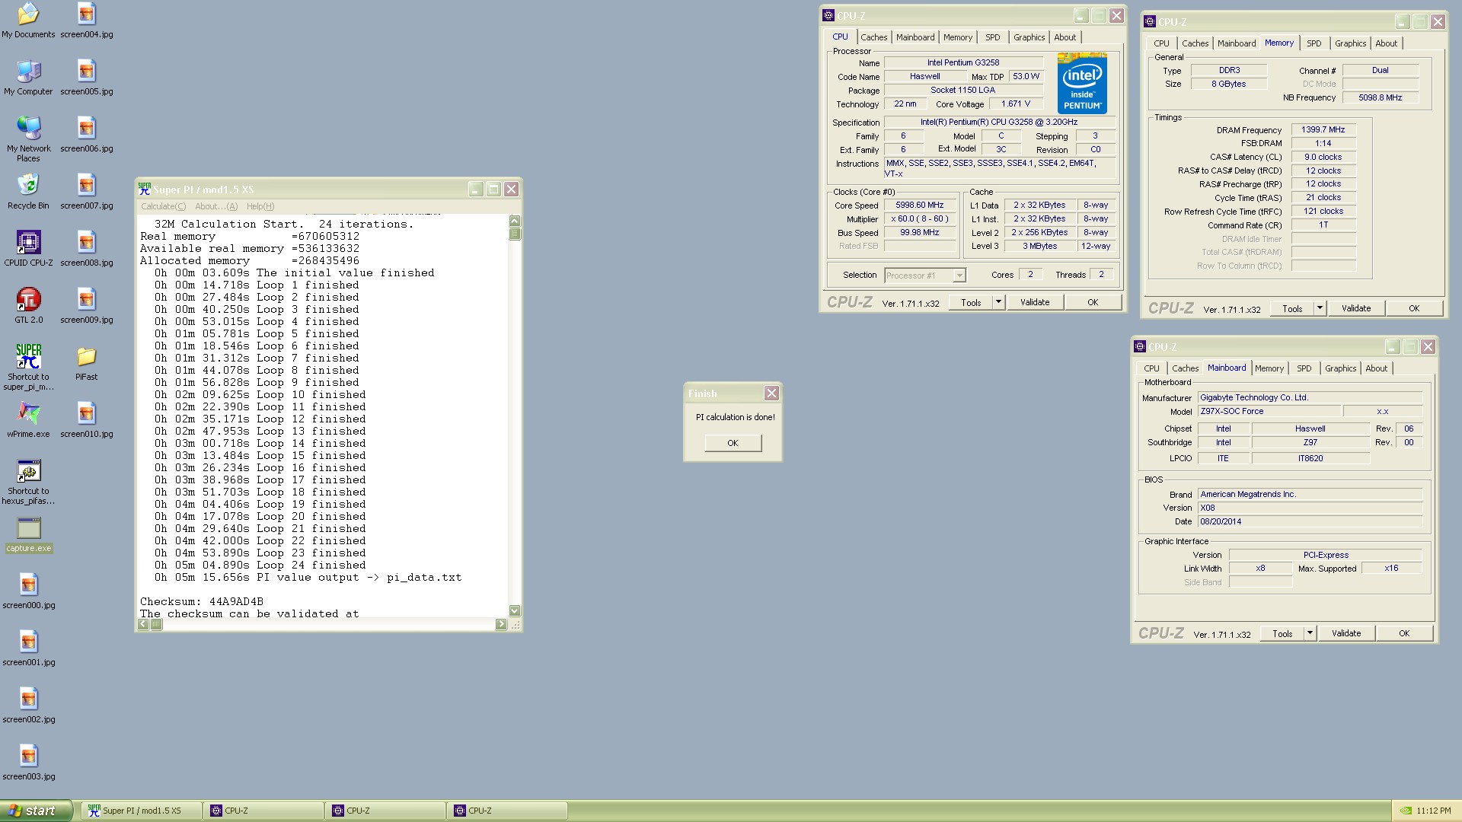Expand Tools dropdown arrow in CPU tab window

[998, 302]
